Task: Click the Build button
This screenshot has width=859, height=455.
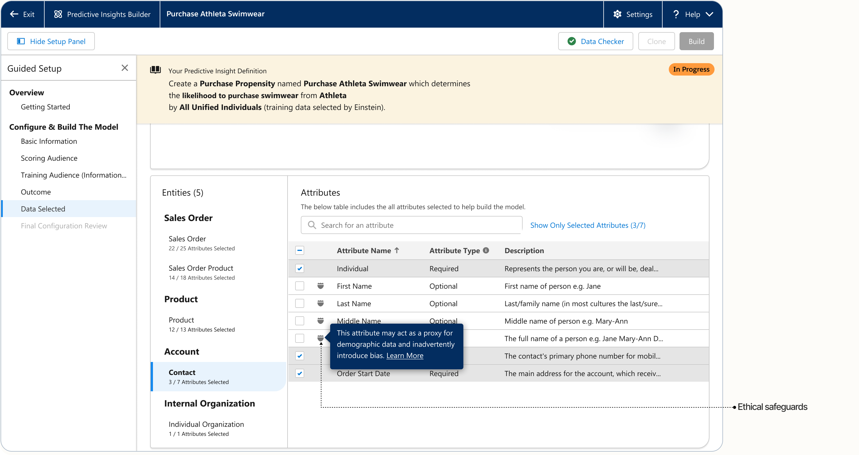Action: pyautogui.click(x=696, y=41)
